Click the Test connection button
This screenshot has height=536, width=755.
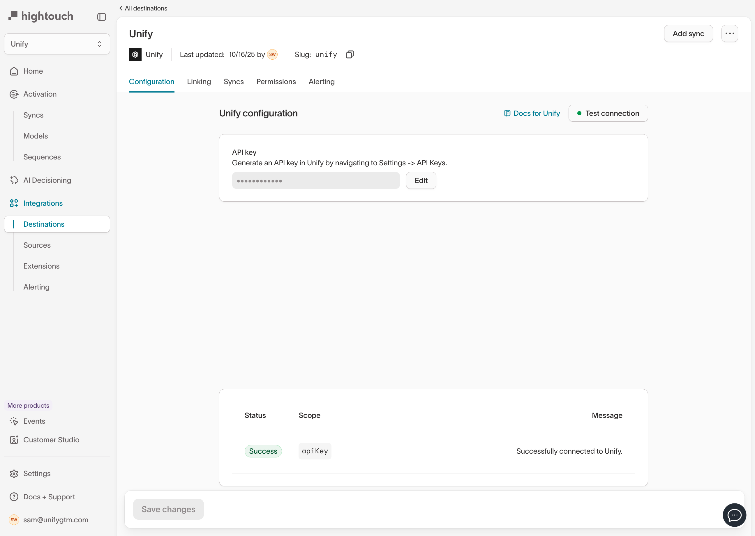pos(608,113)
